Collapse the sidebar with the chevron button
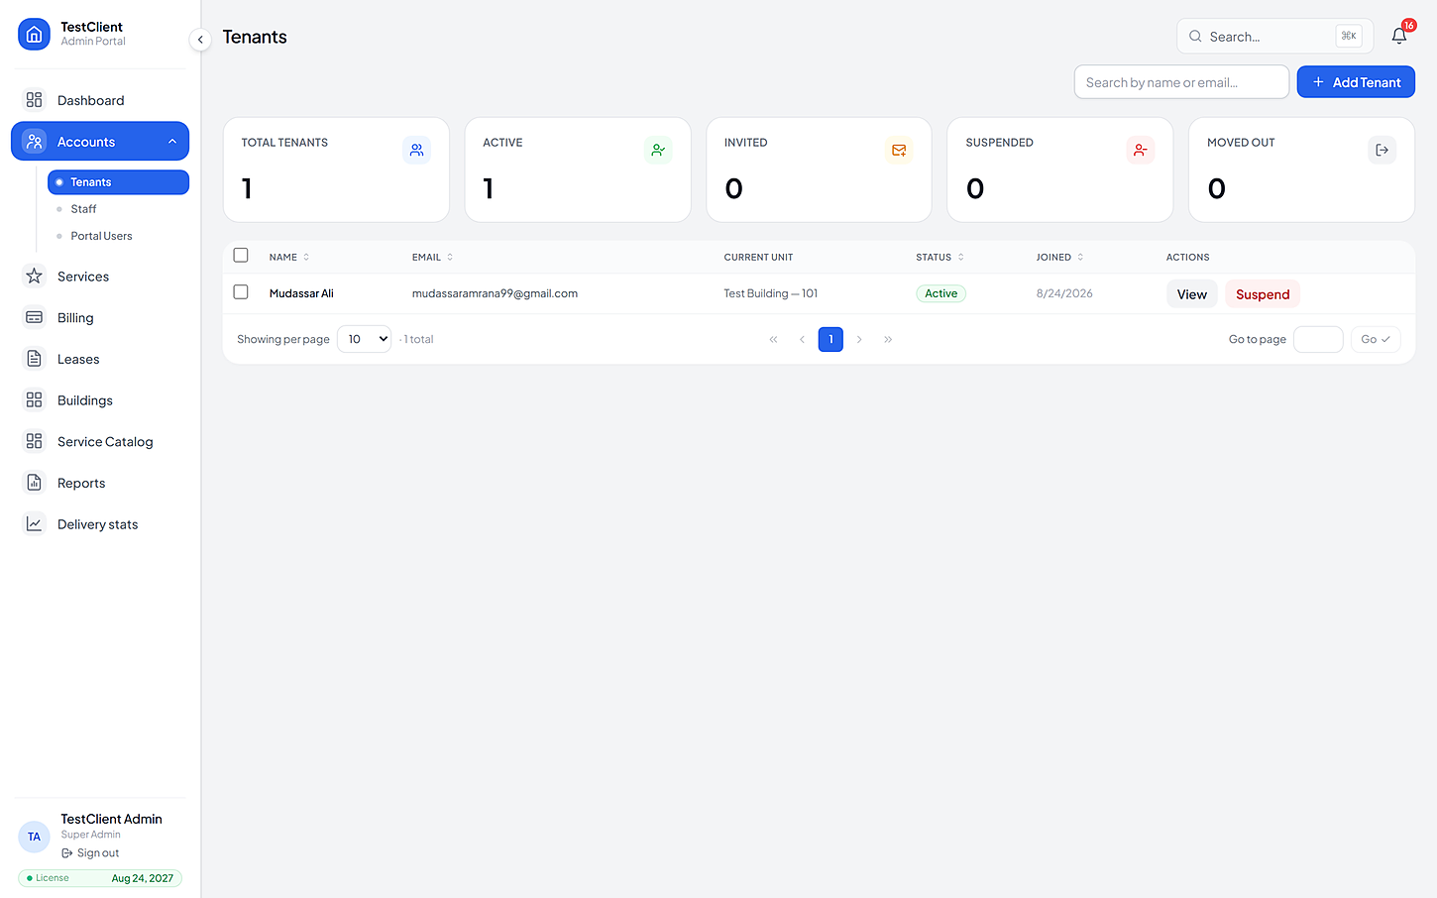Image resolution: width=1437 pixels, height=898 pixels. tap(200, 40)
